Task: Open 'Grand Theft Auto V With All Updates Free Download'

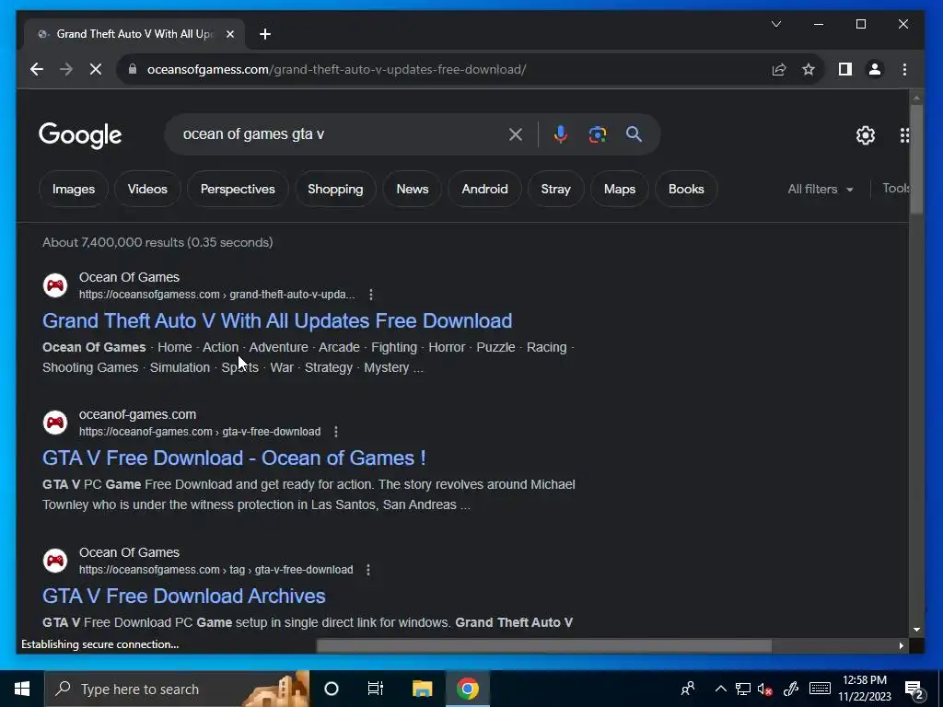Action: pos(277,320)
